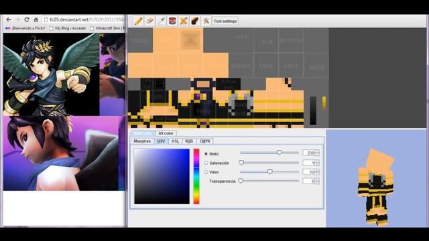Click the small yellow strip on the canvas
The width and height of the screenshot is (429, 241).
tap(324, 102)
